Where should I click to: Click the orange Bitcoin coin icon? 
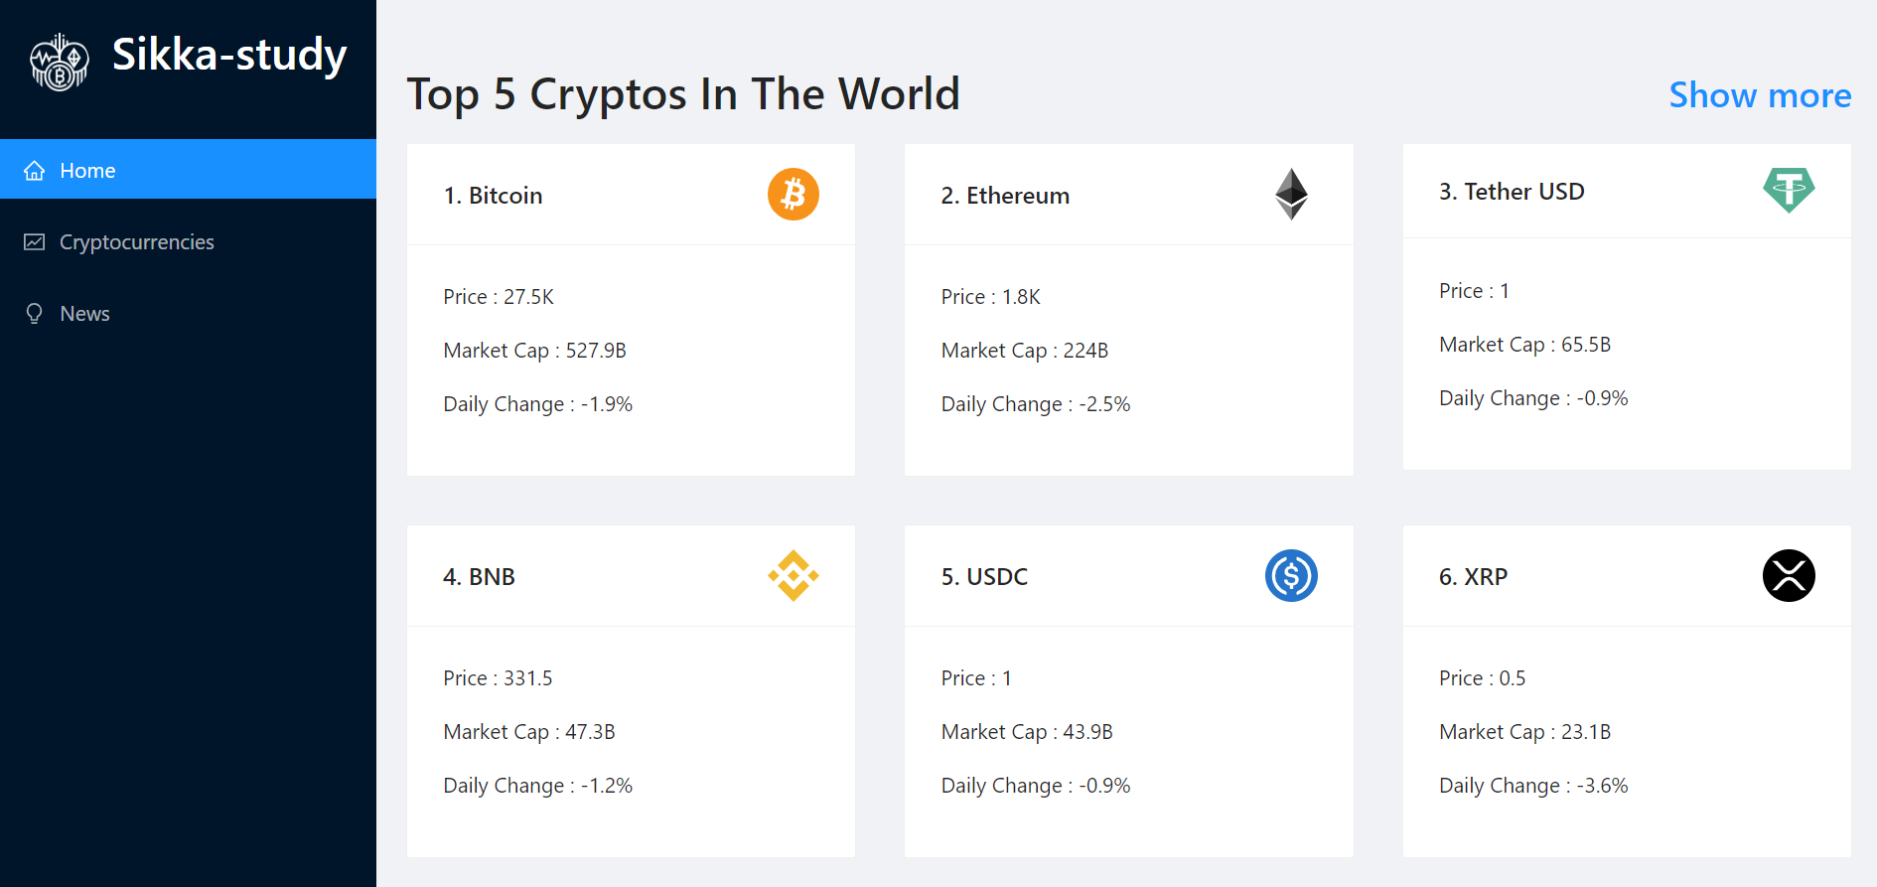[793, 195]
